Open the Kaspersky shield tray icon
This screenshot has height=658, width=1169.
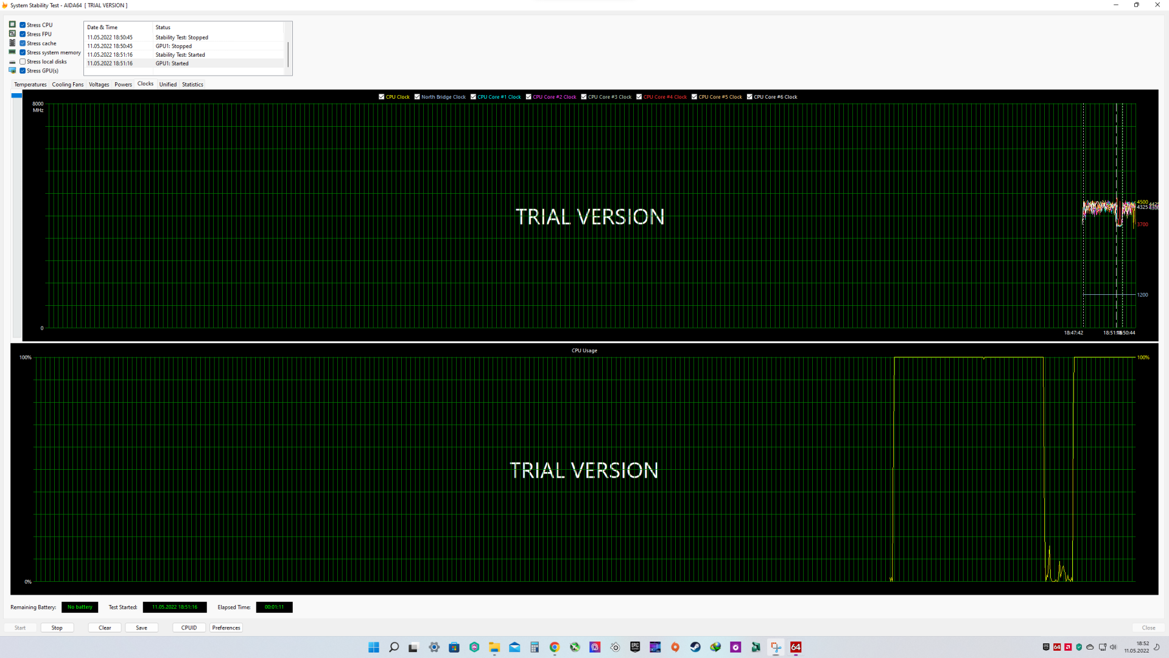pyautogui.click(x=1079, y=647)
